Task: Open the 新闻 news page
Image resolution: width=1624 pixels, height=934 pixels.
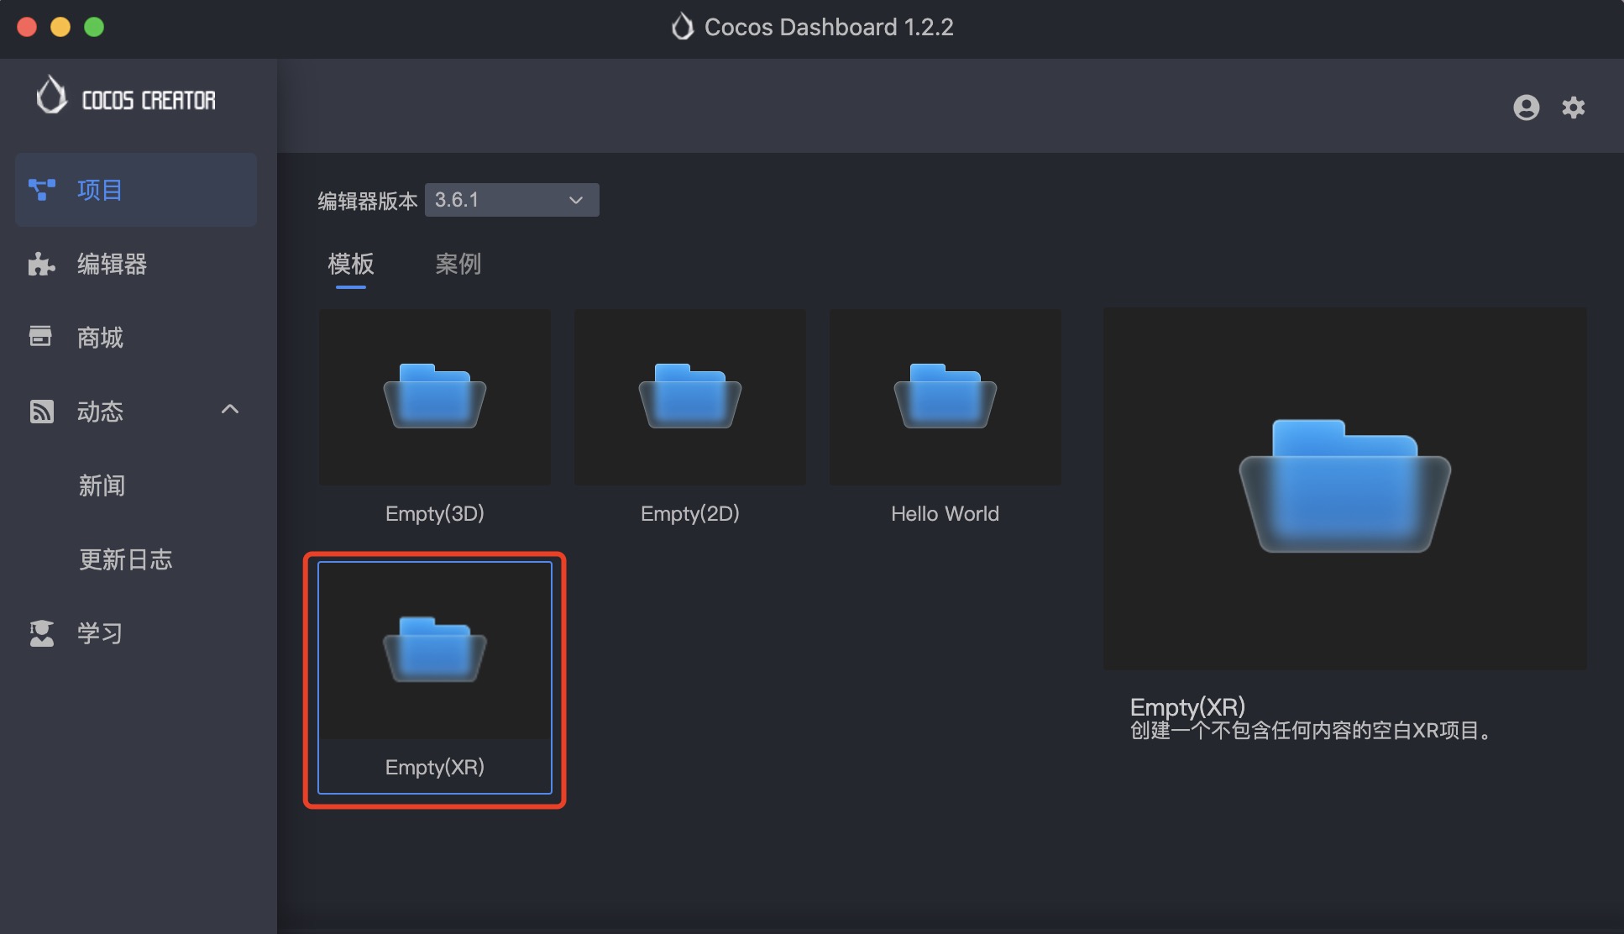Action: click(x=102, y=485)
